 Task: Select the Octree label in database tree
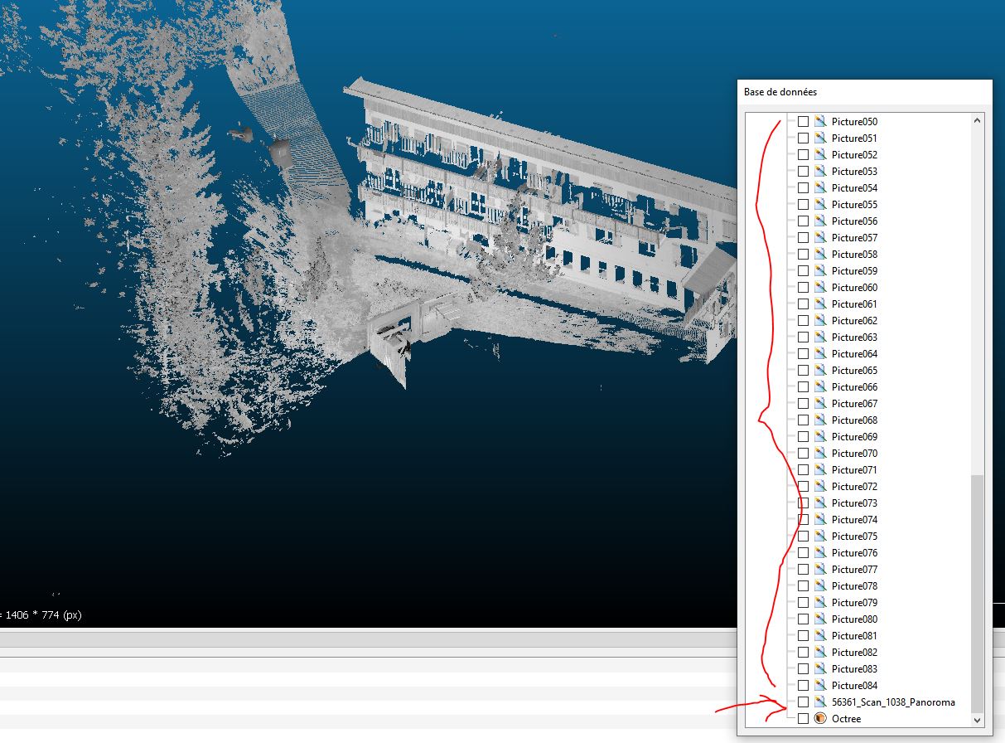click(x=846, y=719)
